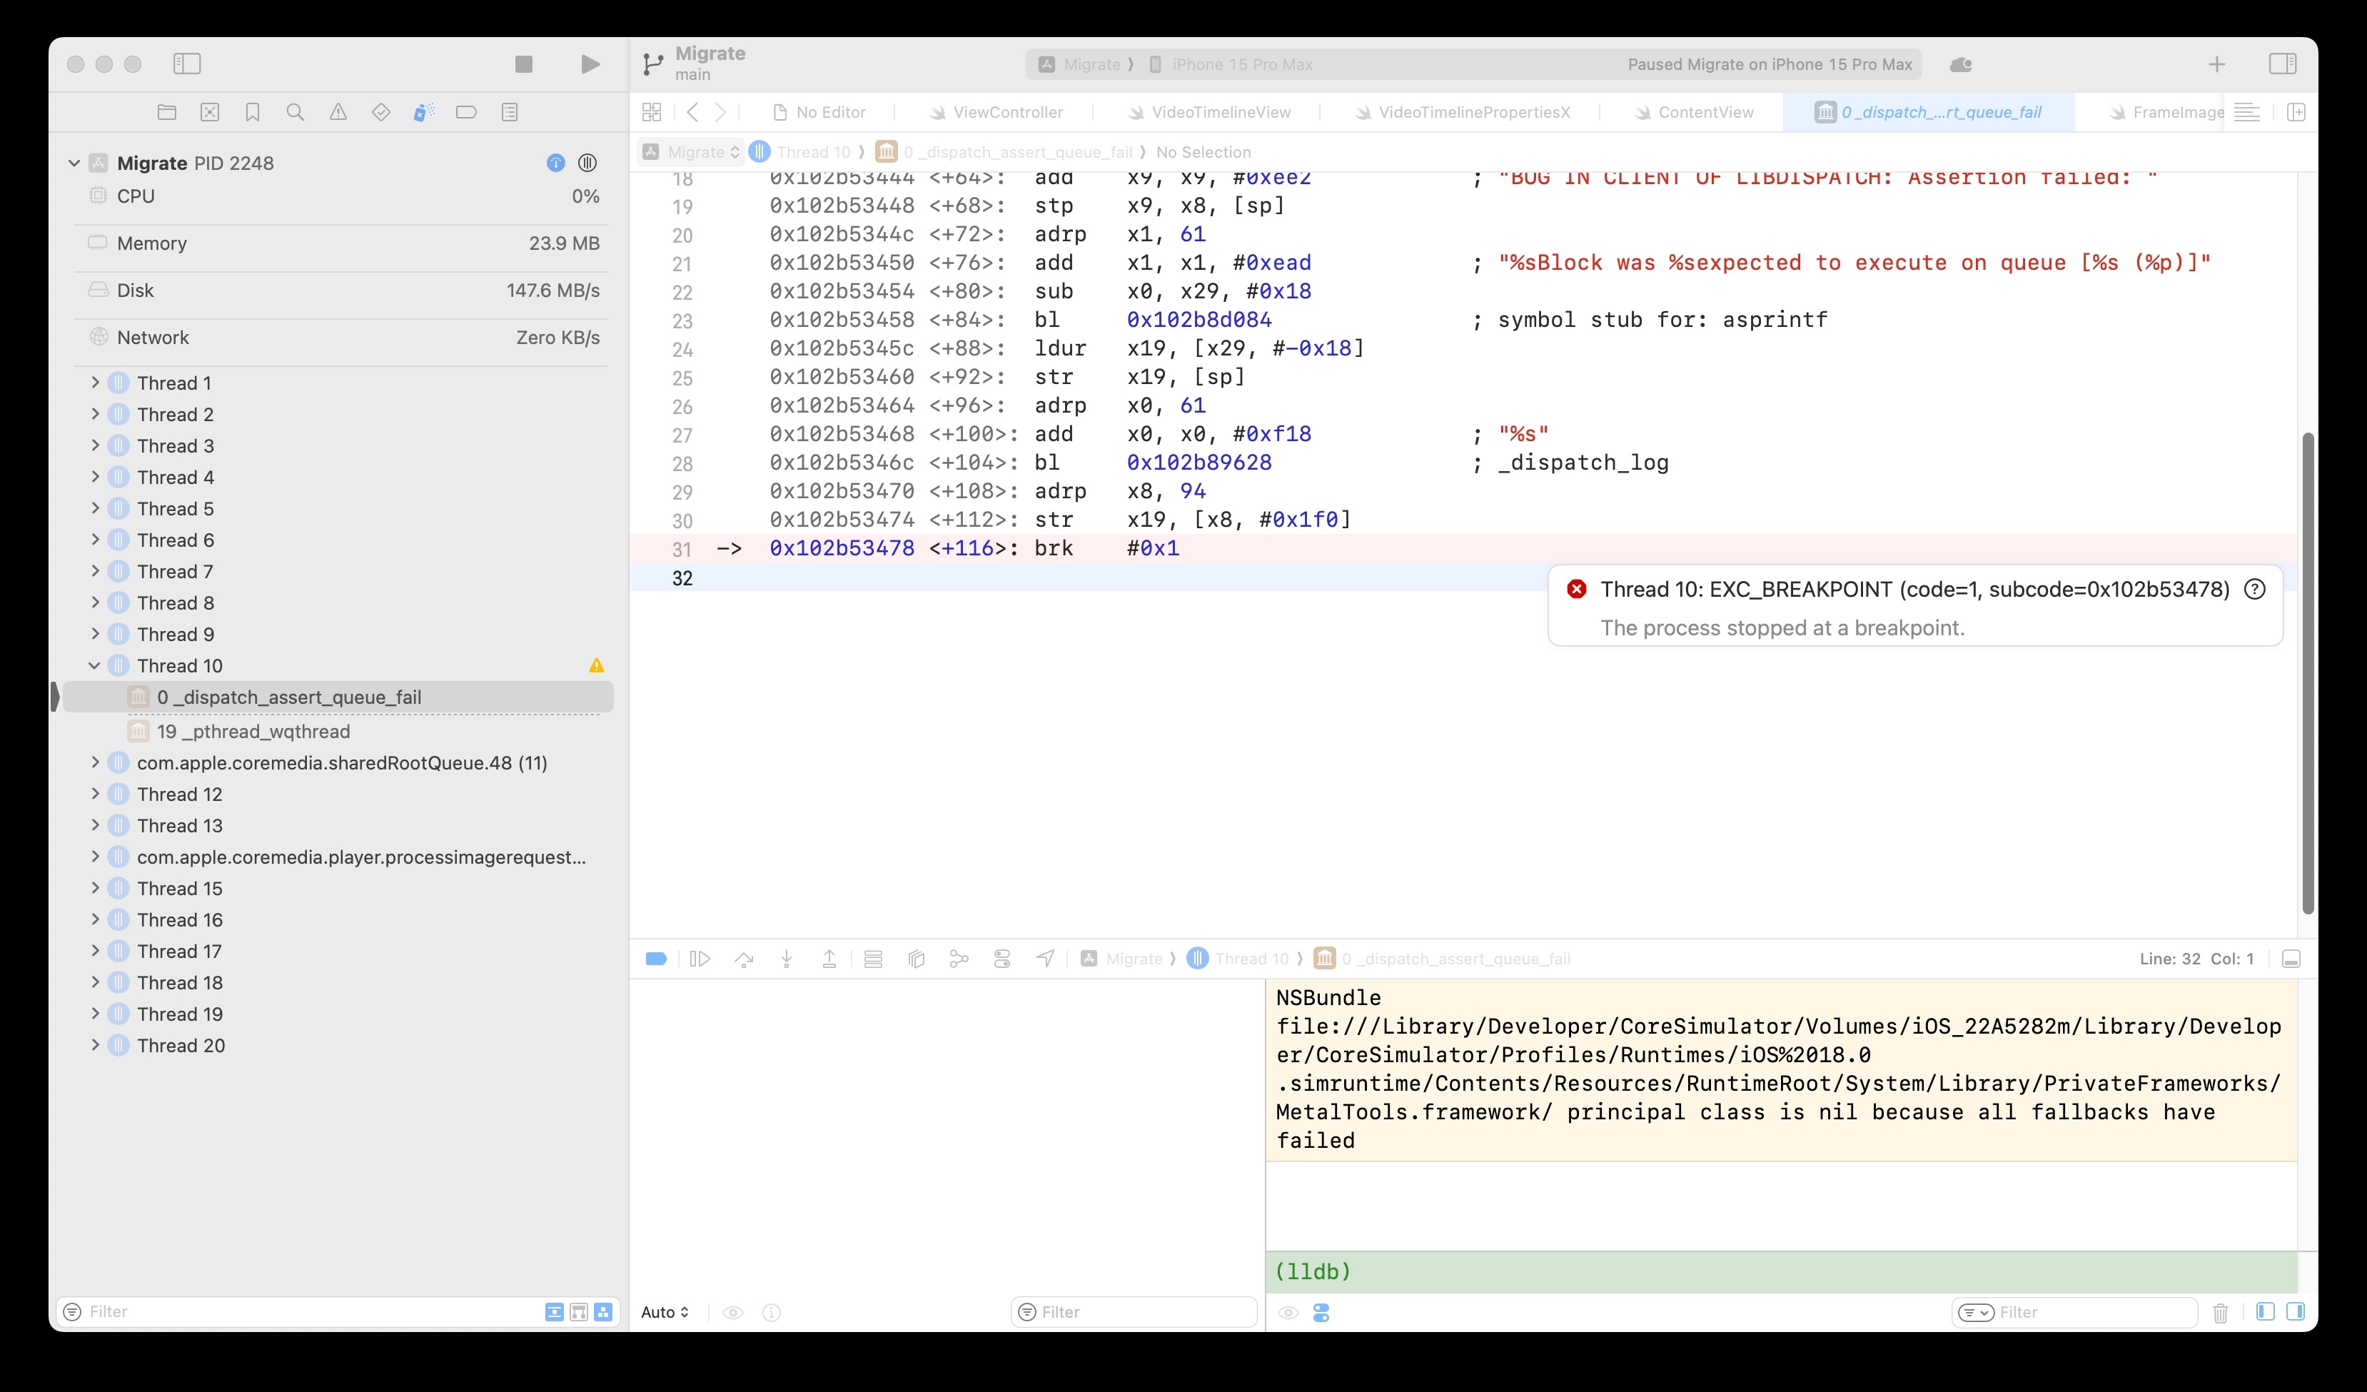
Task: Open the Auto variables scope dropdown
Action: pos(665,1312)
